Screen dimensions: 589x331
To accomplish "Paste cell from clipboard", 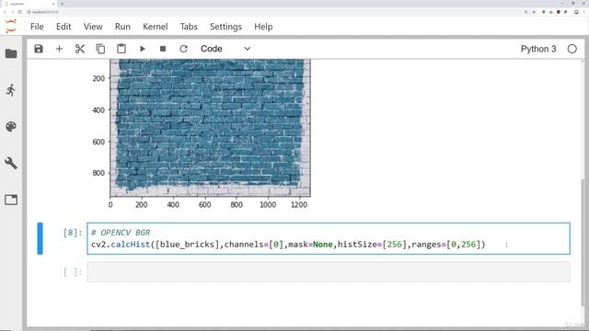I will click(121, 49).
